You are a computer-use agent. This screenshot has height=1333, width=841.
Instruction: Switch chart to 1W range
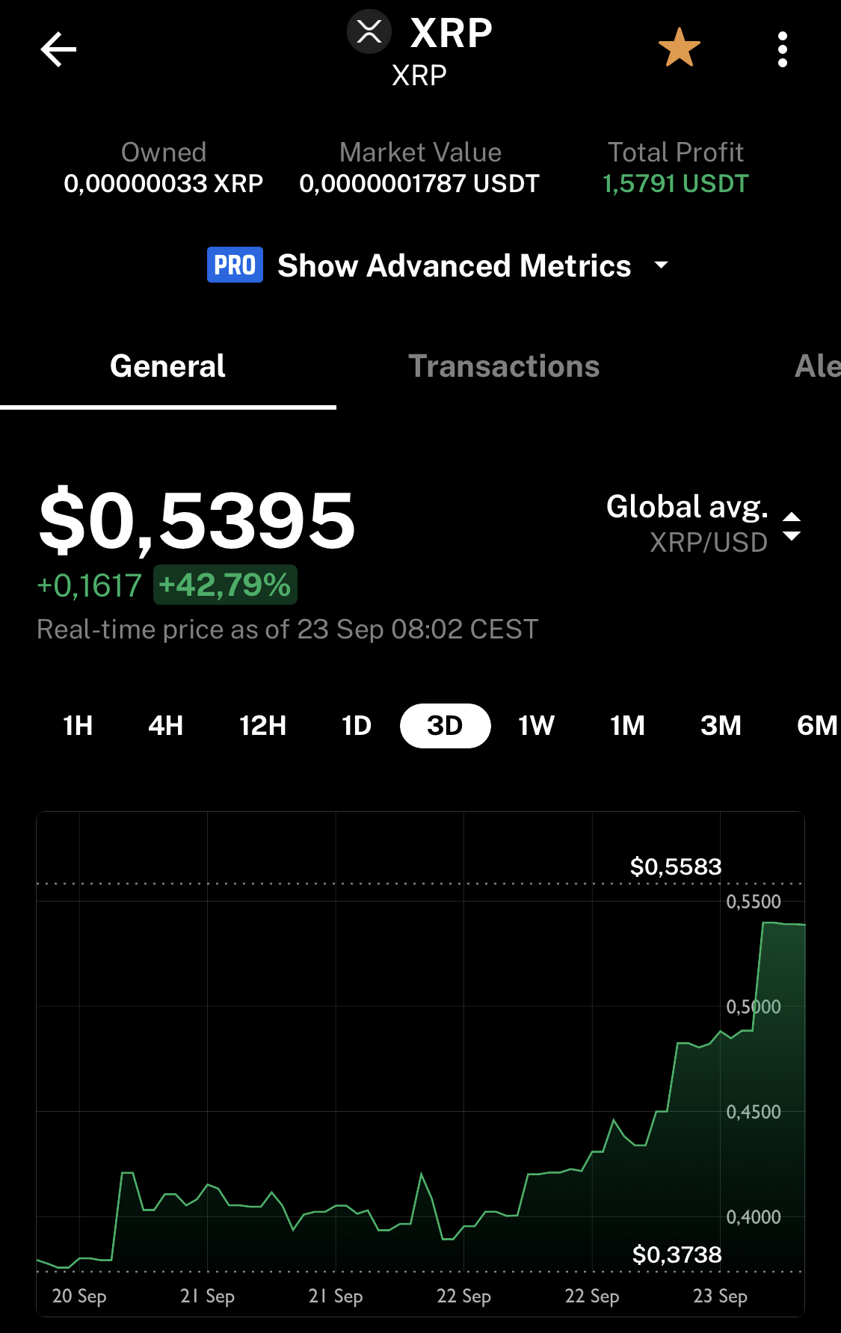536,725
